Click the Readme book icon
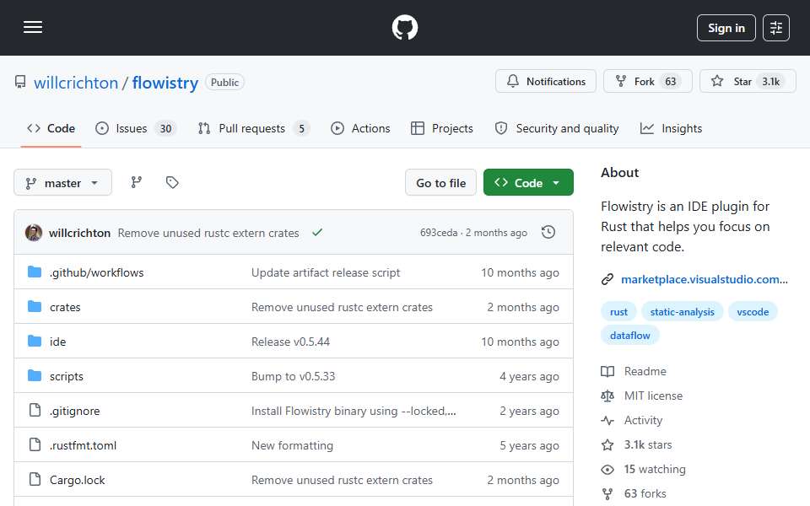Screen dimensions: 810x506 (x=607, y=371)
